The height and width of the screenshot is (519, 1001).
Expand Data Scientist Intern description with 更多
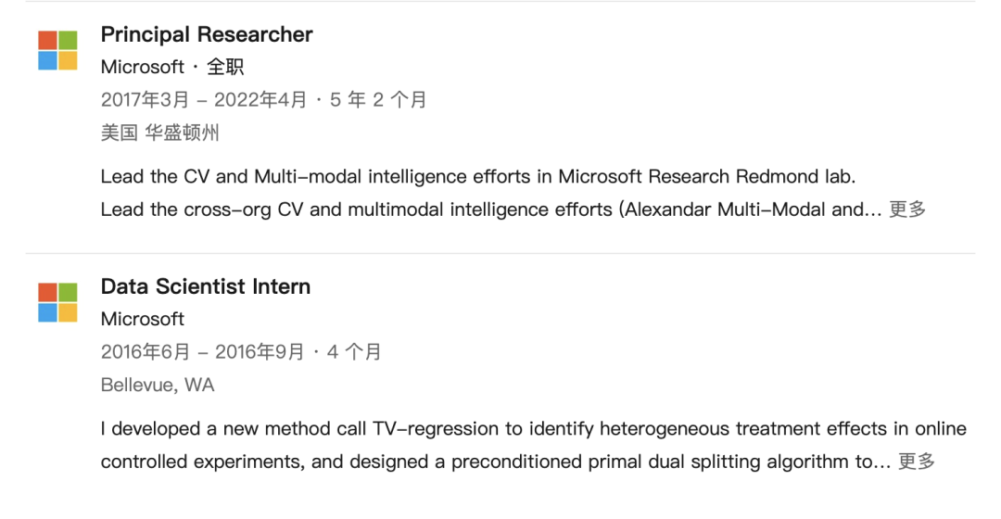click(917, 462)
